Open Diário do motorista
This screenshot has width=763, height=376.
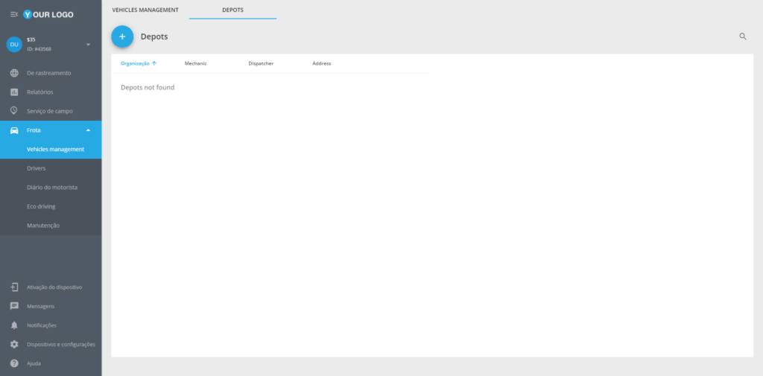51,188
